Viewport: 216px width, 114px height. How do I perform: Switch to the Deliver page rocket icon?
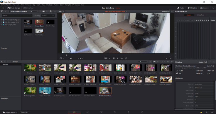(x=142, y=112)
